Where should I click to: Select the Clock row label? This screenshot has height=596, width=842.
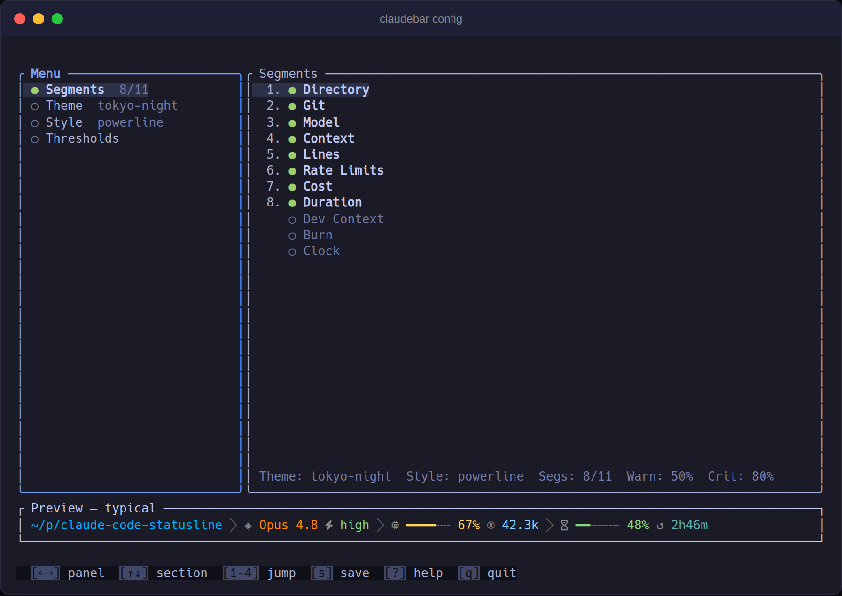pos(321,251)
